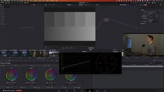The width and height of the screenshot is (164, 92).
Task: Click the play forward button
Action: point(69,48)
